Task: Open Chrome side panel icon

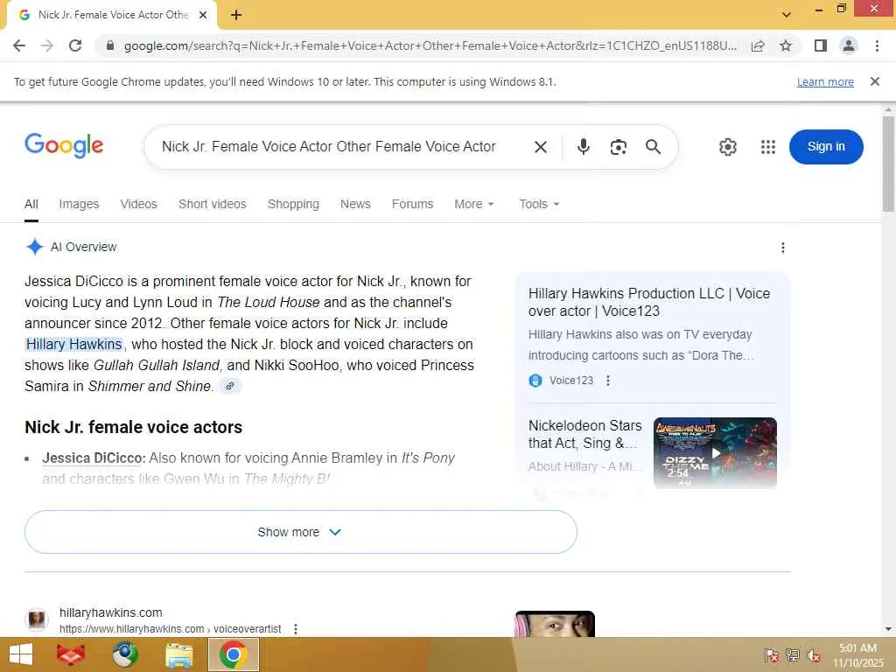Action: (821, 45)
